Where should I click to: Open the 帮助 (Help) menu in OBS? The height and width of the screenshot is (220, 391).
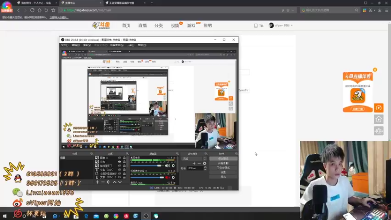click(142, 45)
